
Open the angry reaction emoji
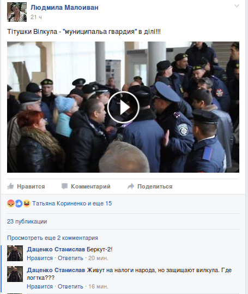click(11, 203)
